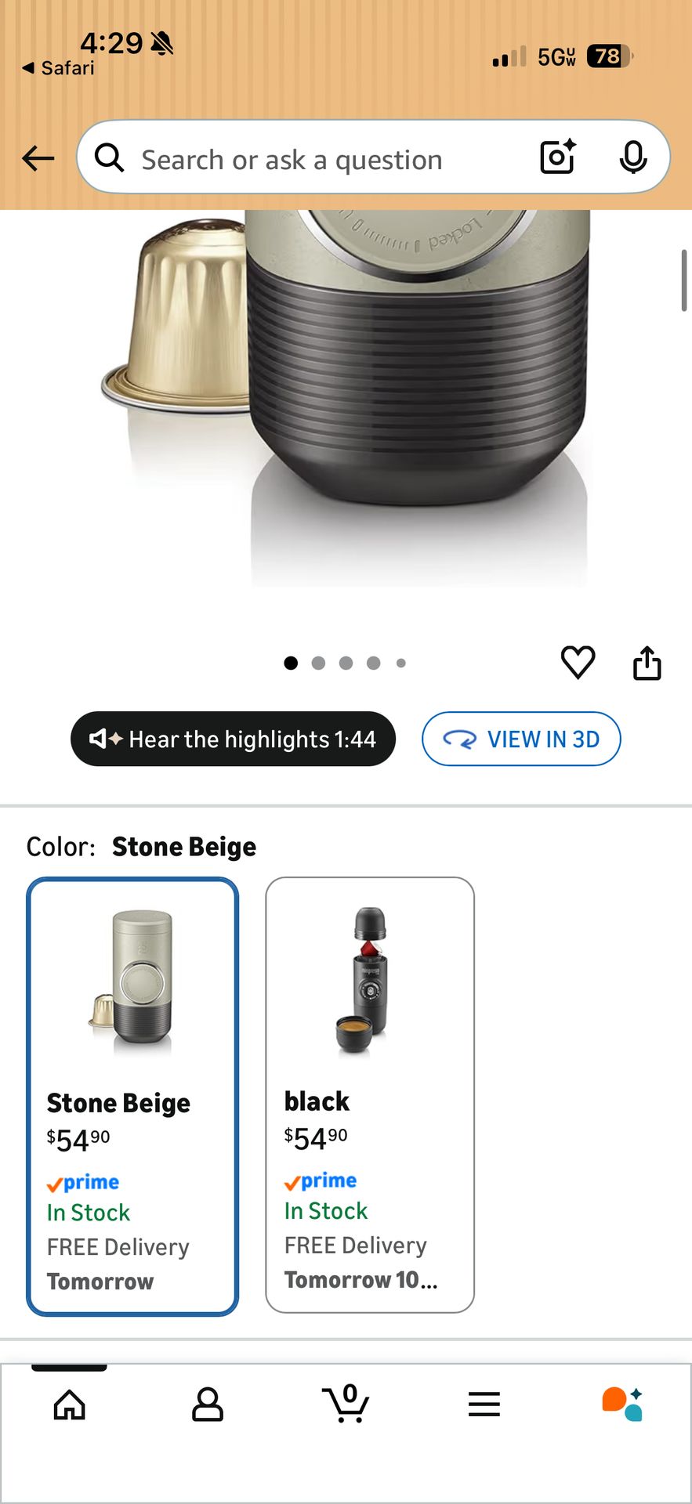
Task: Tap the camera lens search icon
Action: tap(558, 157)
